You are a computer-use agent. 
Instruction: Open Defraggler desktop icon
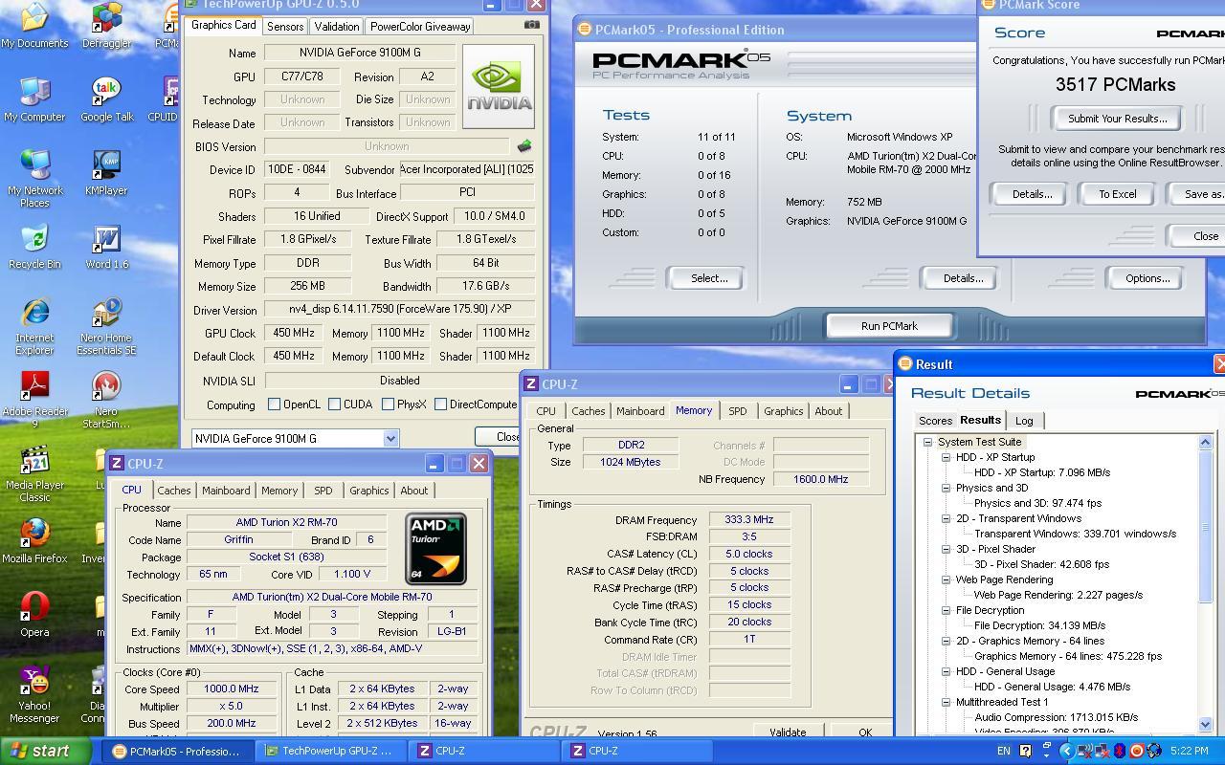[x=107, y=26]
